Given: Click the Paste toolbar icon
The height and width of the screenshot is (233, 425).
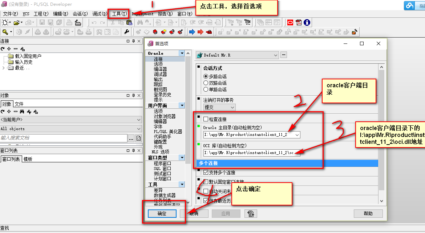Looking at the screenshot, I should [x=129, y=22].
